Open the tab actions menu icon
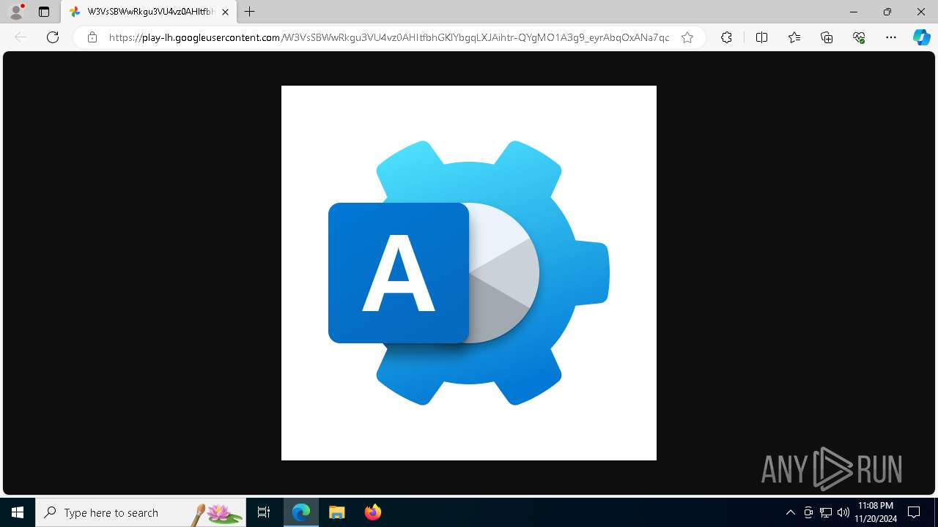 pyautogui.click(x=44, y=12)
